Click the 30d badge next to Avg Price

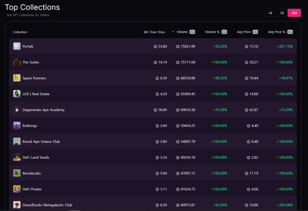(x=255, y=32)
